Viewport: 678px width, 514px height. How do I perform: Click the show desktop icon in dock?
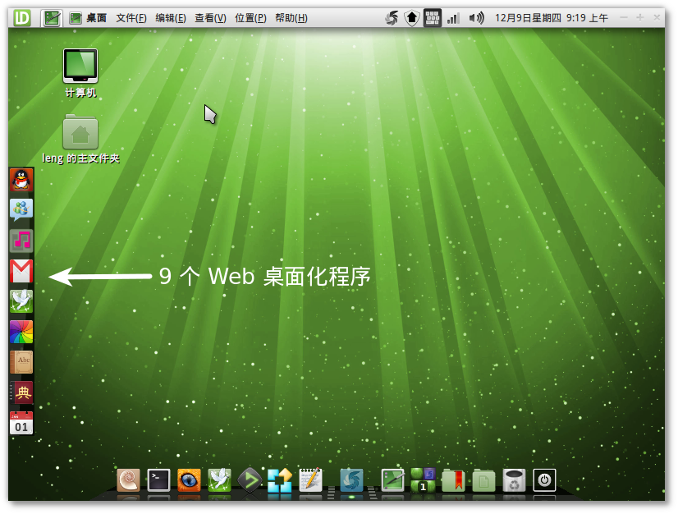(392, 480)
